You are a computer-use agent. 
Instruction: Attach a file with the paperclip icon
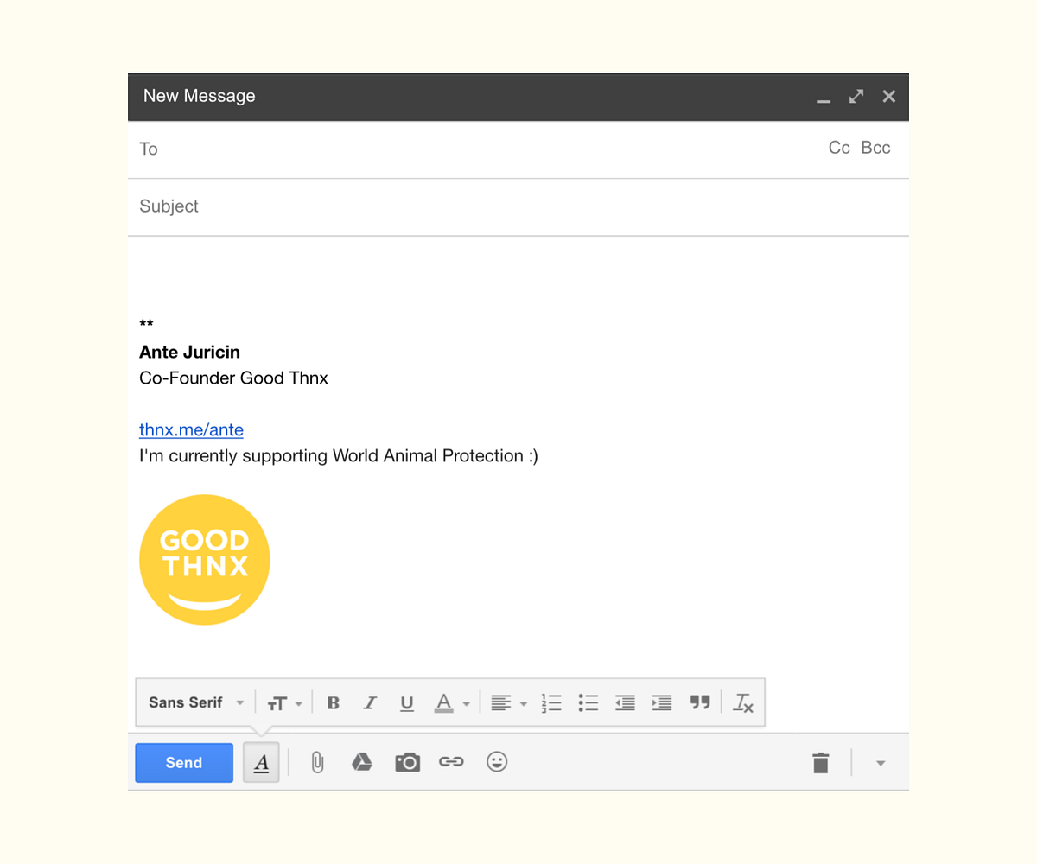pos(316,762)
